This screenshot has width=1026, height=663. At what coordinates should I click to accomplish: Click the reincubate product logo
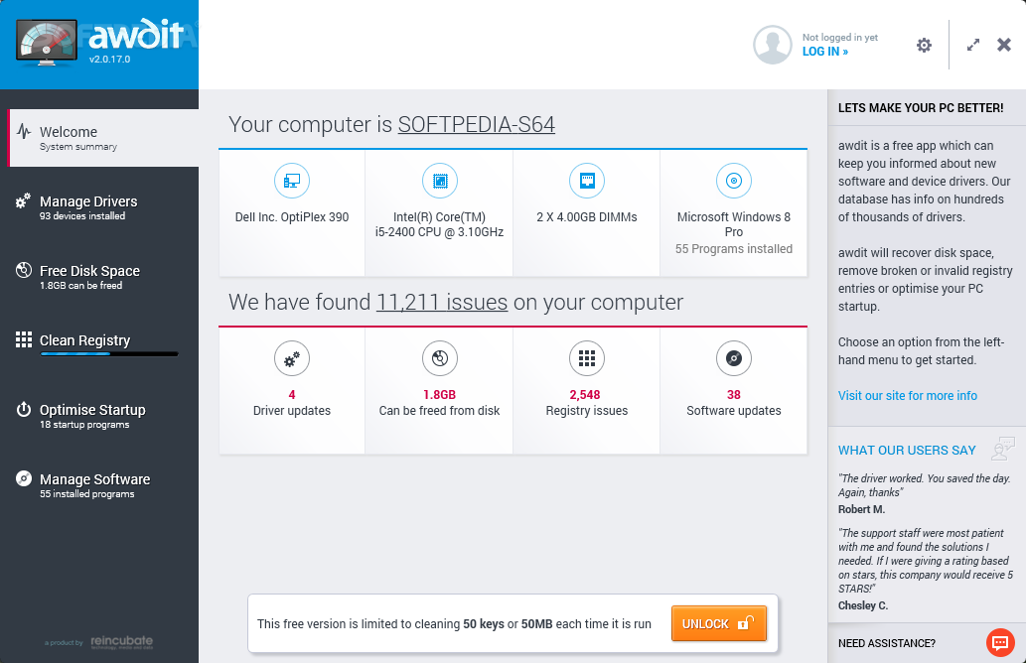(122, 641)
